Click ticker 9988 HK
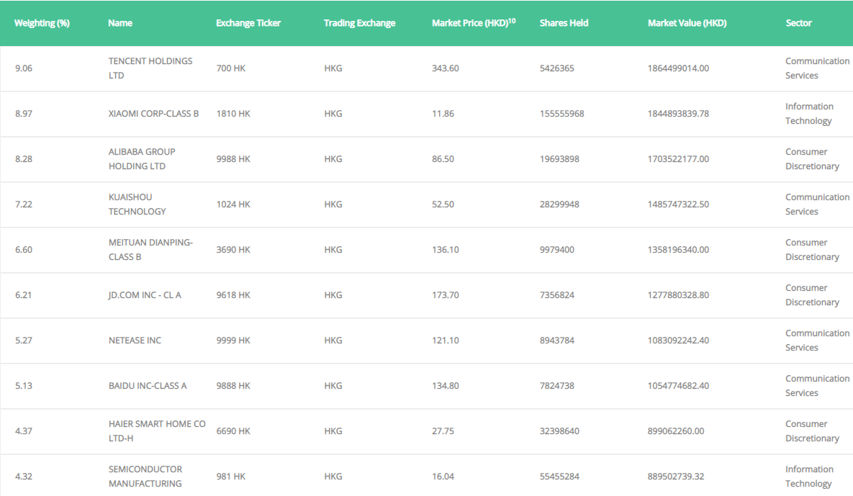Image resolution: width=853 pixels, height=496 pixels. [x=233, y=159]
